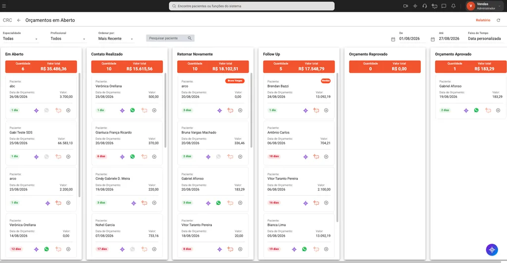Click the plus icon on Nohel Garcia card
The width and height of the screenshot is (507, 263).
click(x=154, y=249)
